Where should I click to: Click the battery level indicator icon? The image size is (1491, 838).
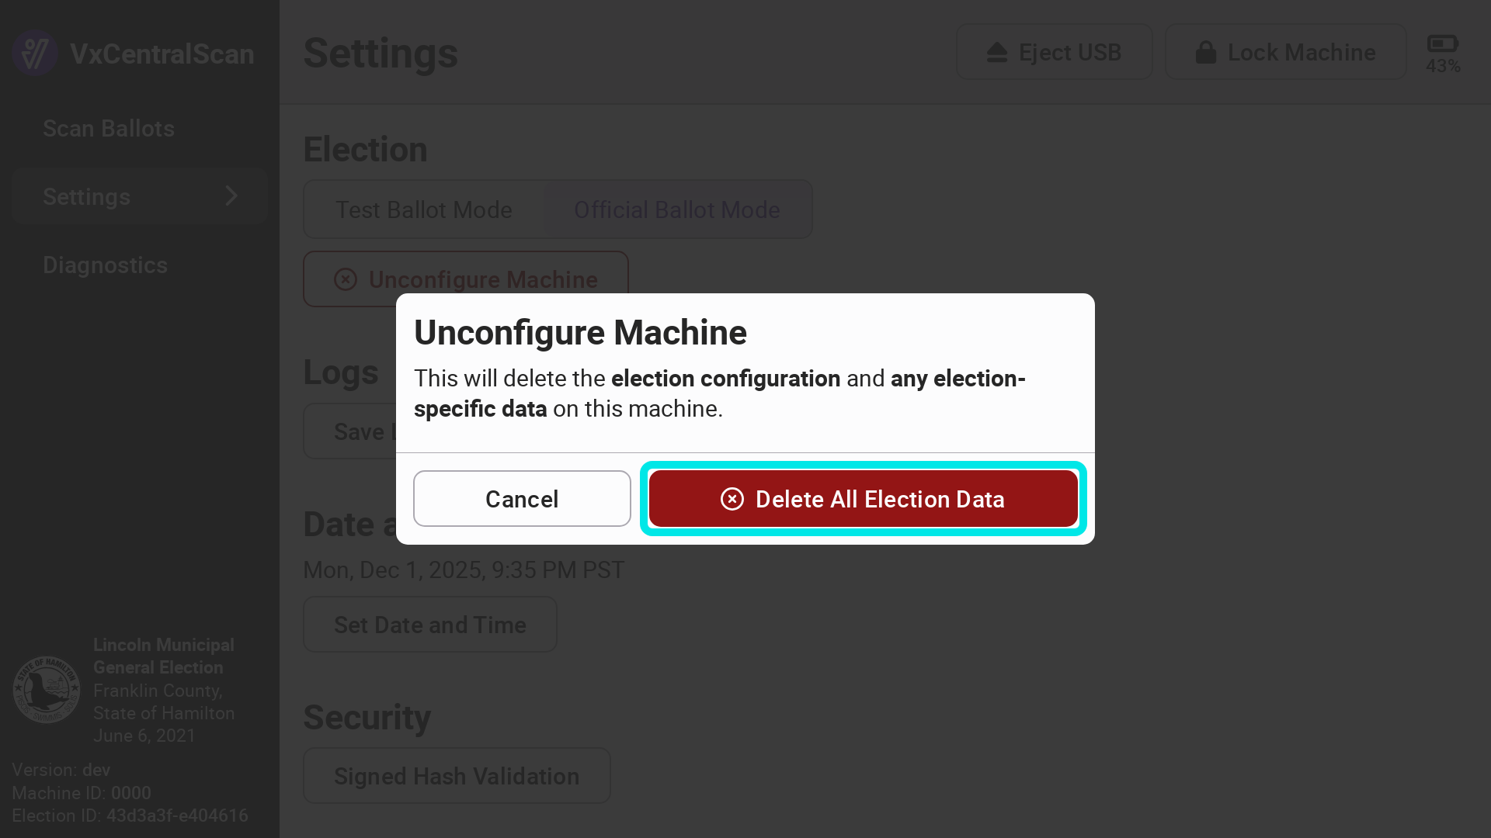point(1442,44)
